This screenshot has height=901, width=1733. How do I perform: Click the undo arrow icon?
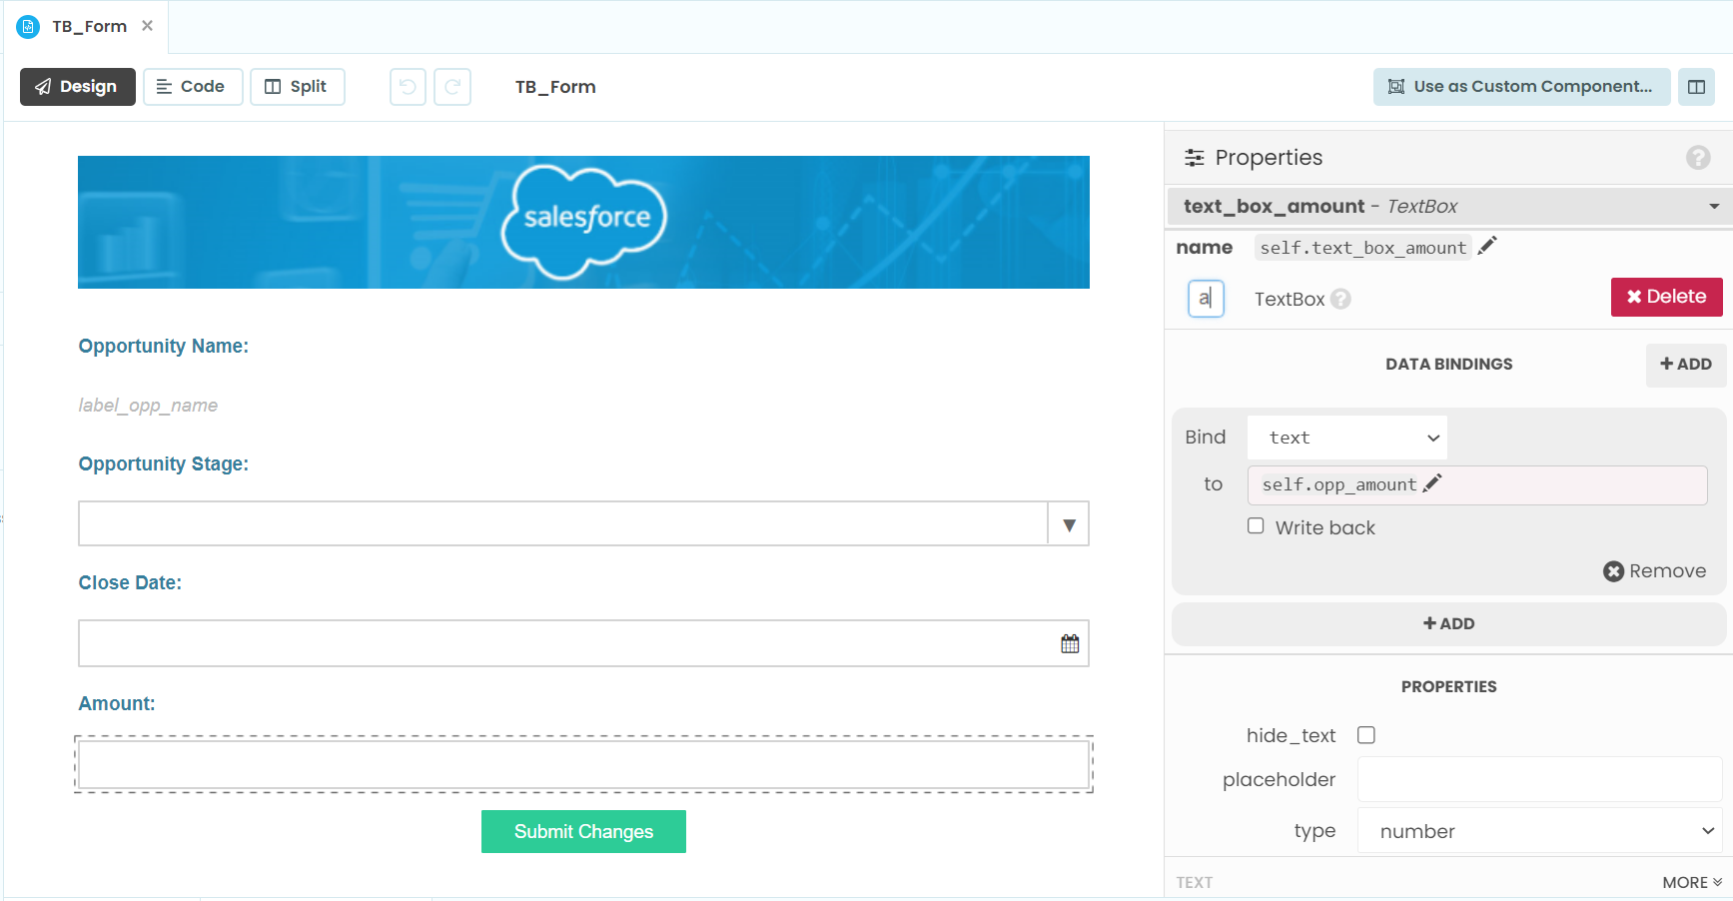(408, 87)
